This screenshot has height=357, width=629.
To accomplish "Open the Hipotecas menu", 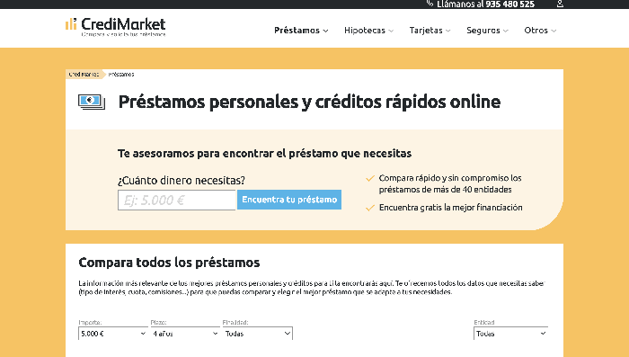I will point(368,31).
